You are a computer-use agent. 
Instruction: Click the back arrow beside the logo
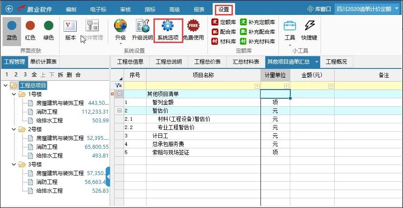point(9,9)
